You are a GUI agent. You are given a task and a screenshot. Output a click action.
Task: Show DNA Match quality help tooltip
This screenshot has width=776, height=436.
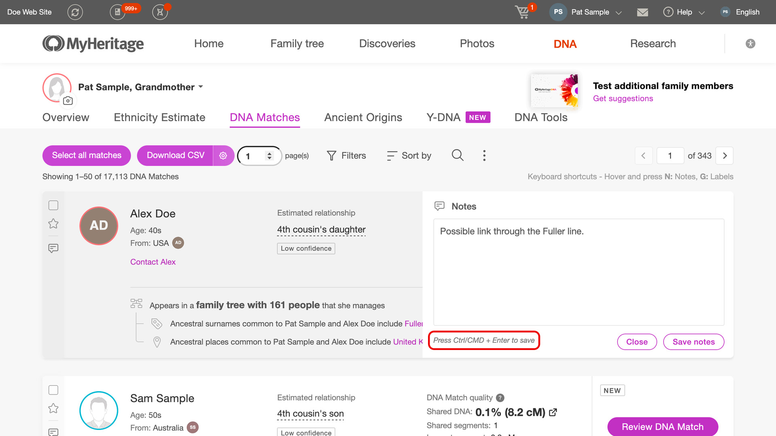(500, 398)
